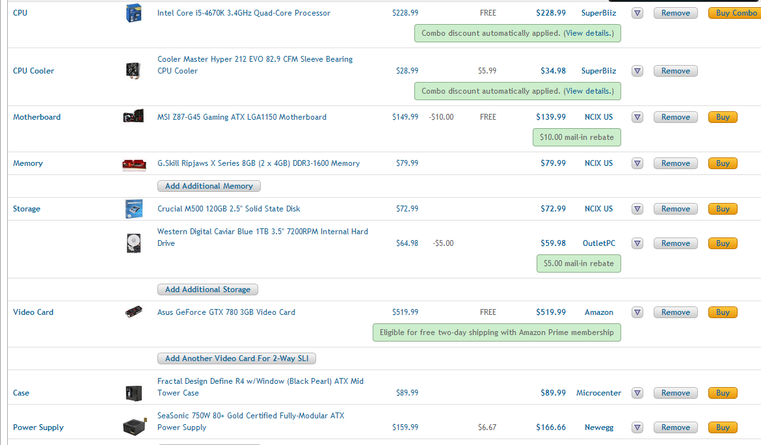Expand price options dropdown for Motherboard row

pyautogui.click(x=637, y=117)
